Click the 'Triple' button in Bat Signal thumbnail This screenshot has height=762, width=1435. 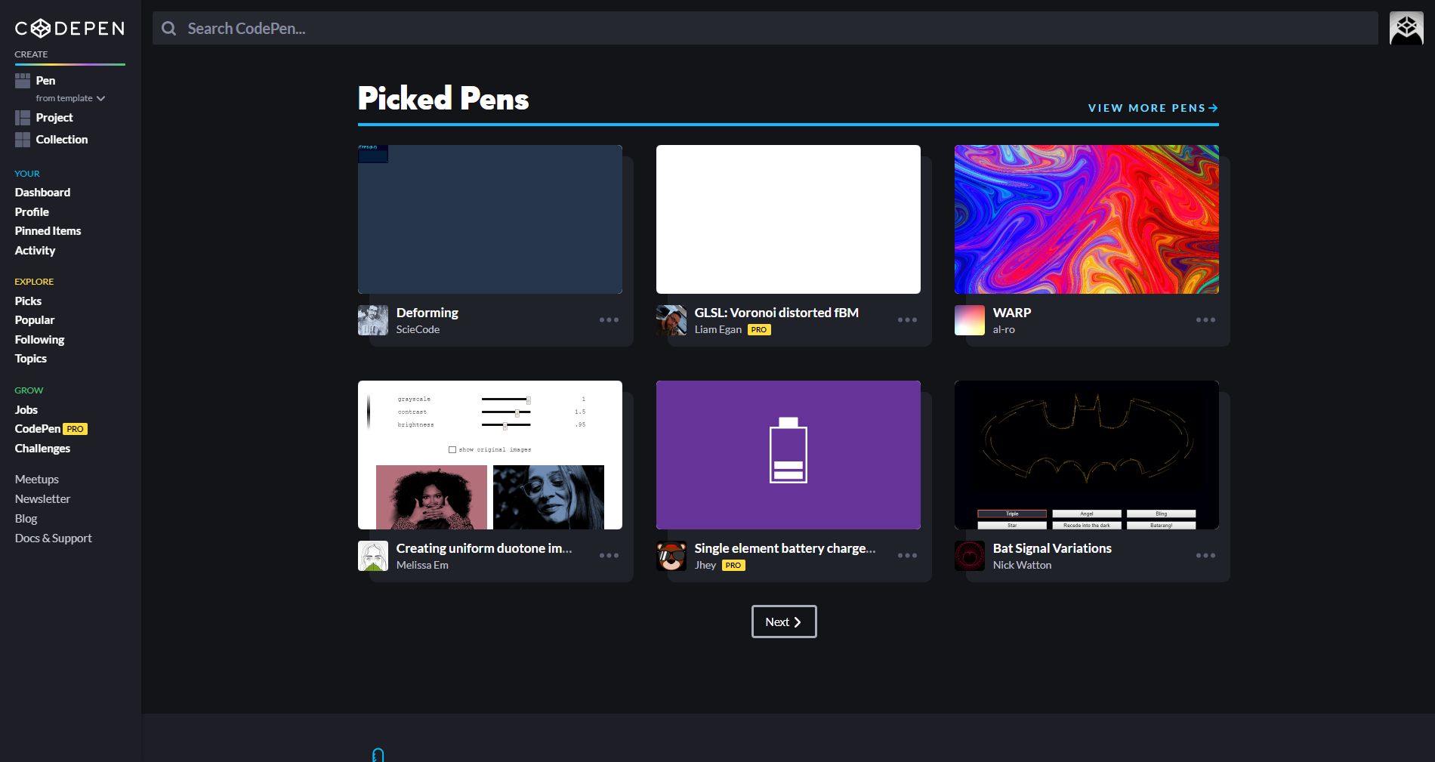click(x=1012, y=514)
